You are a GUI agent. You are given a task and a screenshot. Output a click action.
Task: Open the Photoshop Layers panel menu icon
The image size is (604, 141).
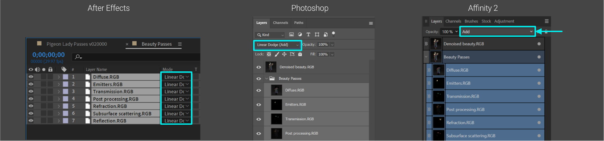pos(371,23)
